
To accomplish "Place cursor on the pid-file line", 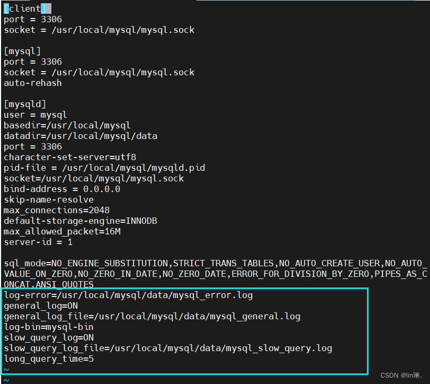I will pyautogui.click(x=104, y=168).
